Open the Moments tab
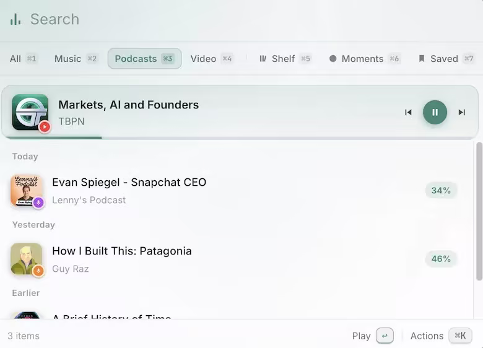Screen dimensions: 483x348 pyautogui.click(x=365, y=58)
